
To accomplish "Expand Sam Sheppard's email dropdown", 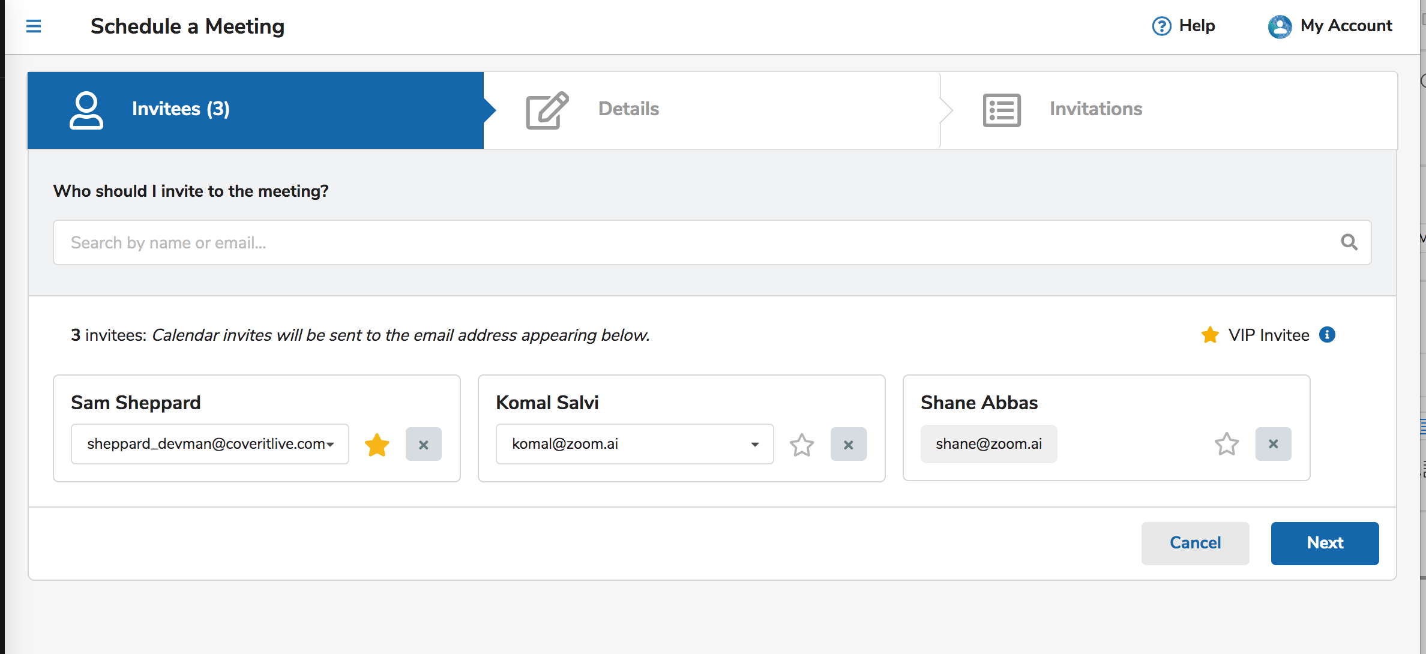I will point(210,444).
